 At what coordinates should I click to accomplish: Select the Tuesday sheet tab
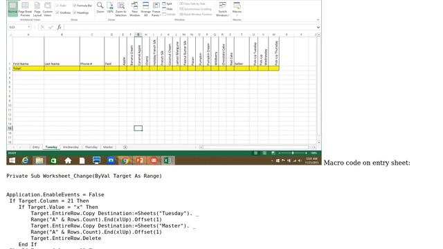tap(51, 147)
